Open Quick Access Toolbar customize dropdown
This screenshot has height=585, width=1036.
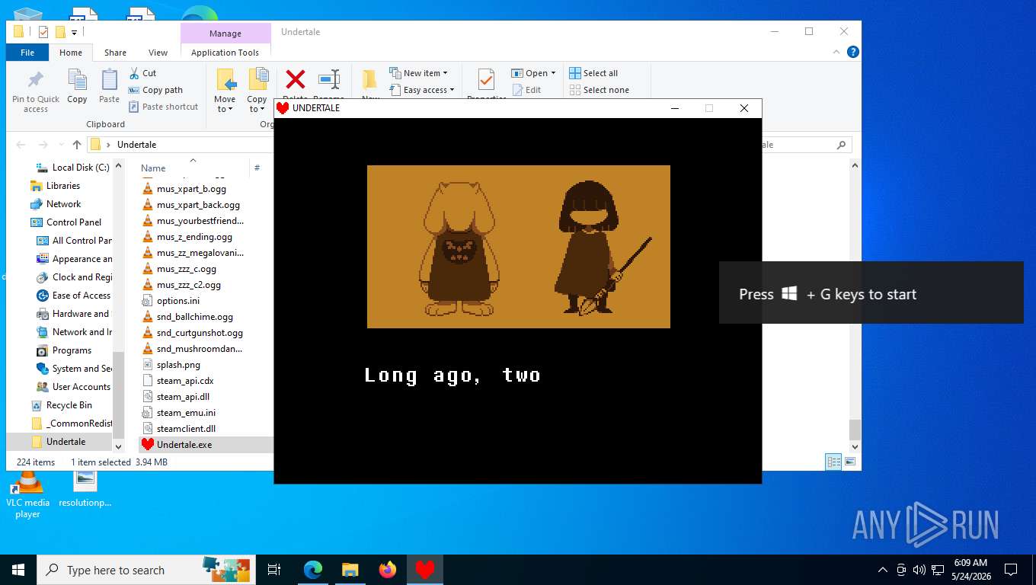74,32
